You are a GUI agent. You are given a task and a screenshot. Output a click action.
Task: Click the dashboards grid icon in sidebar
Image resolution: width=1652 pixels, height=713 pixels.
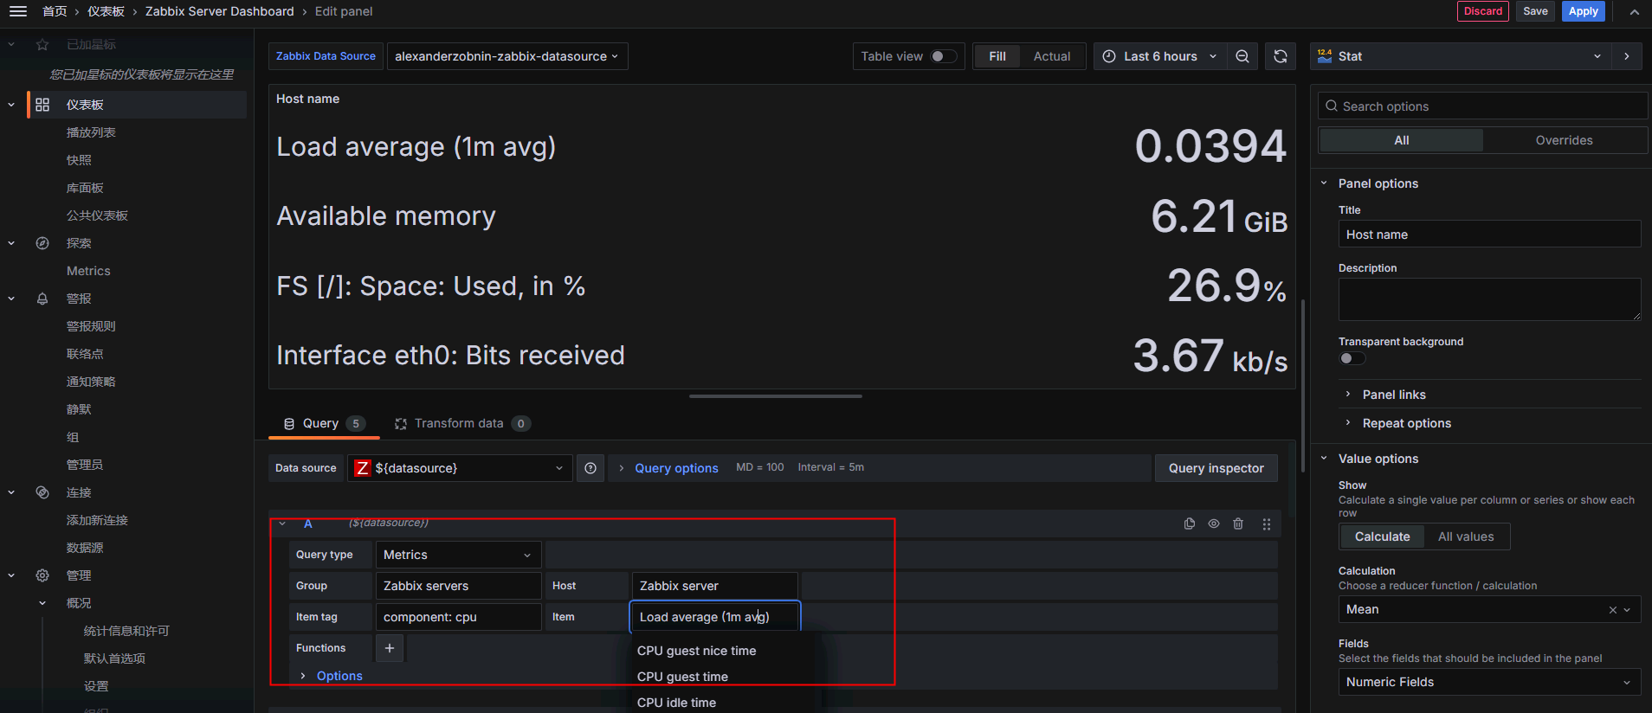[42, 105]
